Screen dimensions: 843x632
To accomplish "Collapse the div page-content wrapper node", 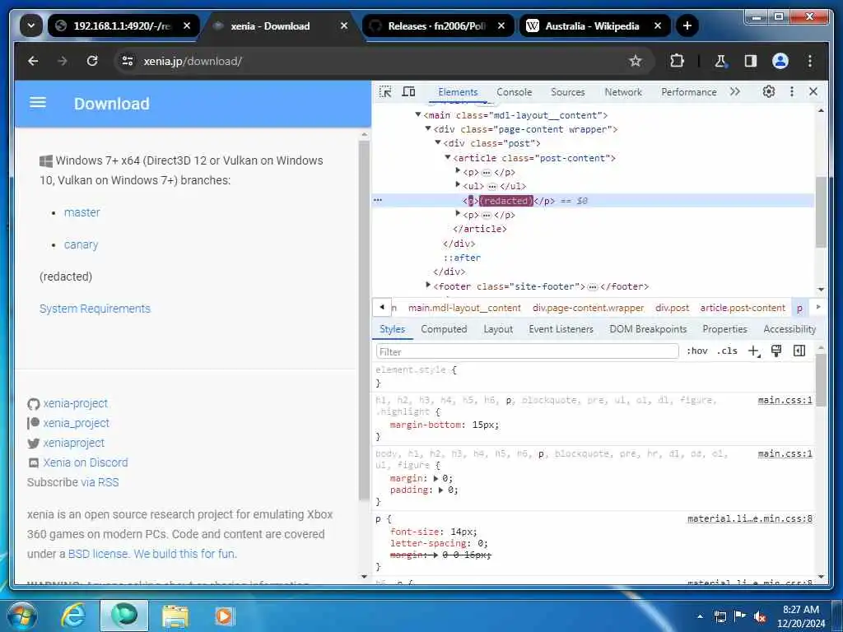I will (x=428, y=128).
